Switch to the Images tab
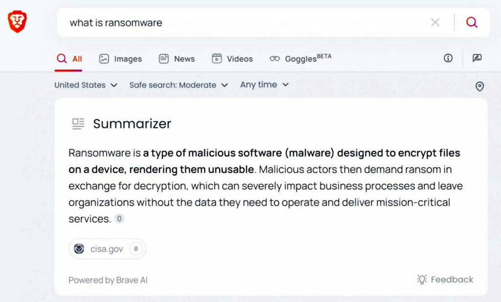This screenshot has height=302, width=501. point(120,59)
